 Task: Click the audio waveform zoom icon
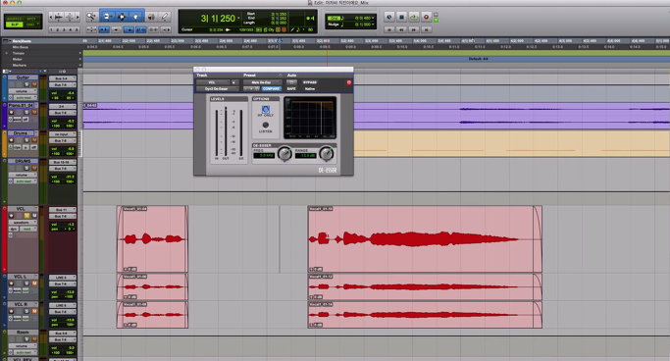59,17
